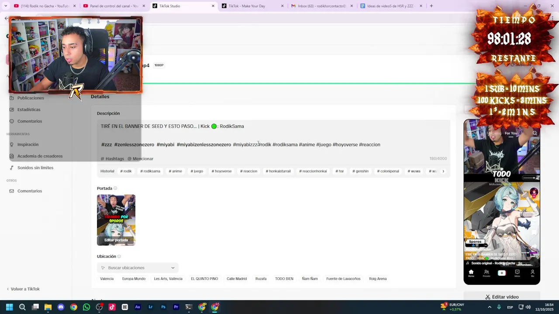This screenshot has width=559, height=314.
Task: Select the Historial hashtag filter
Action: click(107, 171)
